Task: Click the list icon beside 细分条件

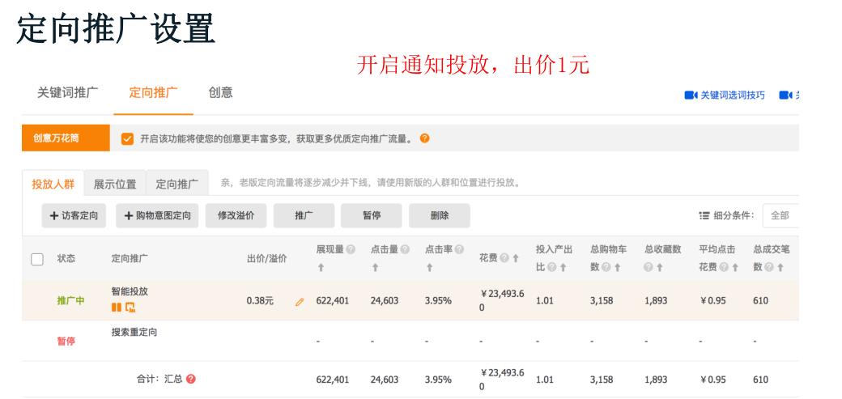Action: click(704, 215)
